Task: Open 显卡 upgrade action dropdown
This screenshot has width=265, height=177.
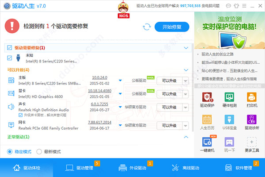Action: coord(185,94)
